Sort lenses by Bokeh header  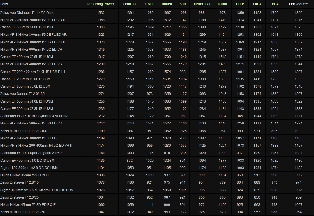click(x=167, y=4)
